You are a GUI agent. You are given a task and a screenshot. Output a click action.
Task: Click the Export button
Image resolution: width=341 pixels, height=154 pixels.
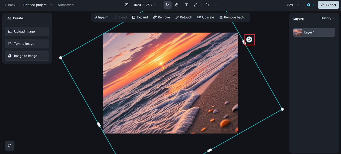pyautogui.click(x=328, y=5)
